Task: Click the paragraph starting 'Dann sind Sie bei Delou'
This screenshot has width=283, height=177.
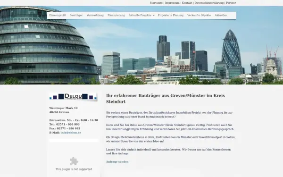Action: [x=170, y=127]
